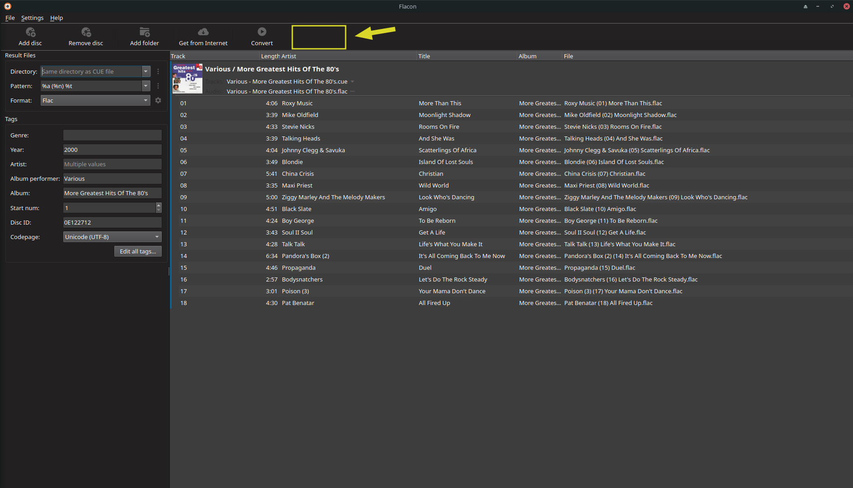
Task: Open Format settings via the gear icon
Action: 158,100
